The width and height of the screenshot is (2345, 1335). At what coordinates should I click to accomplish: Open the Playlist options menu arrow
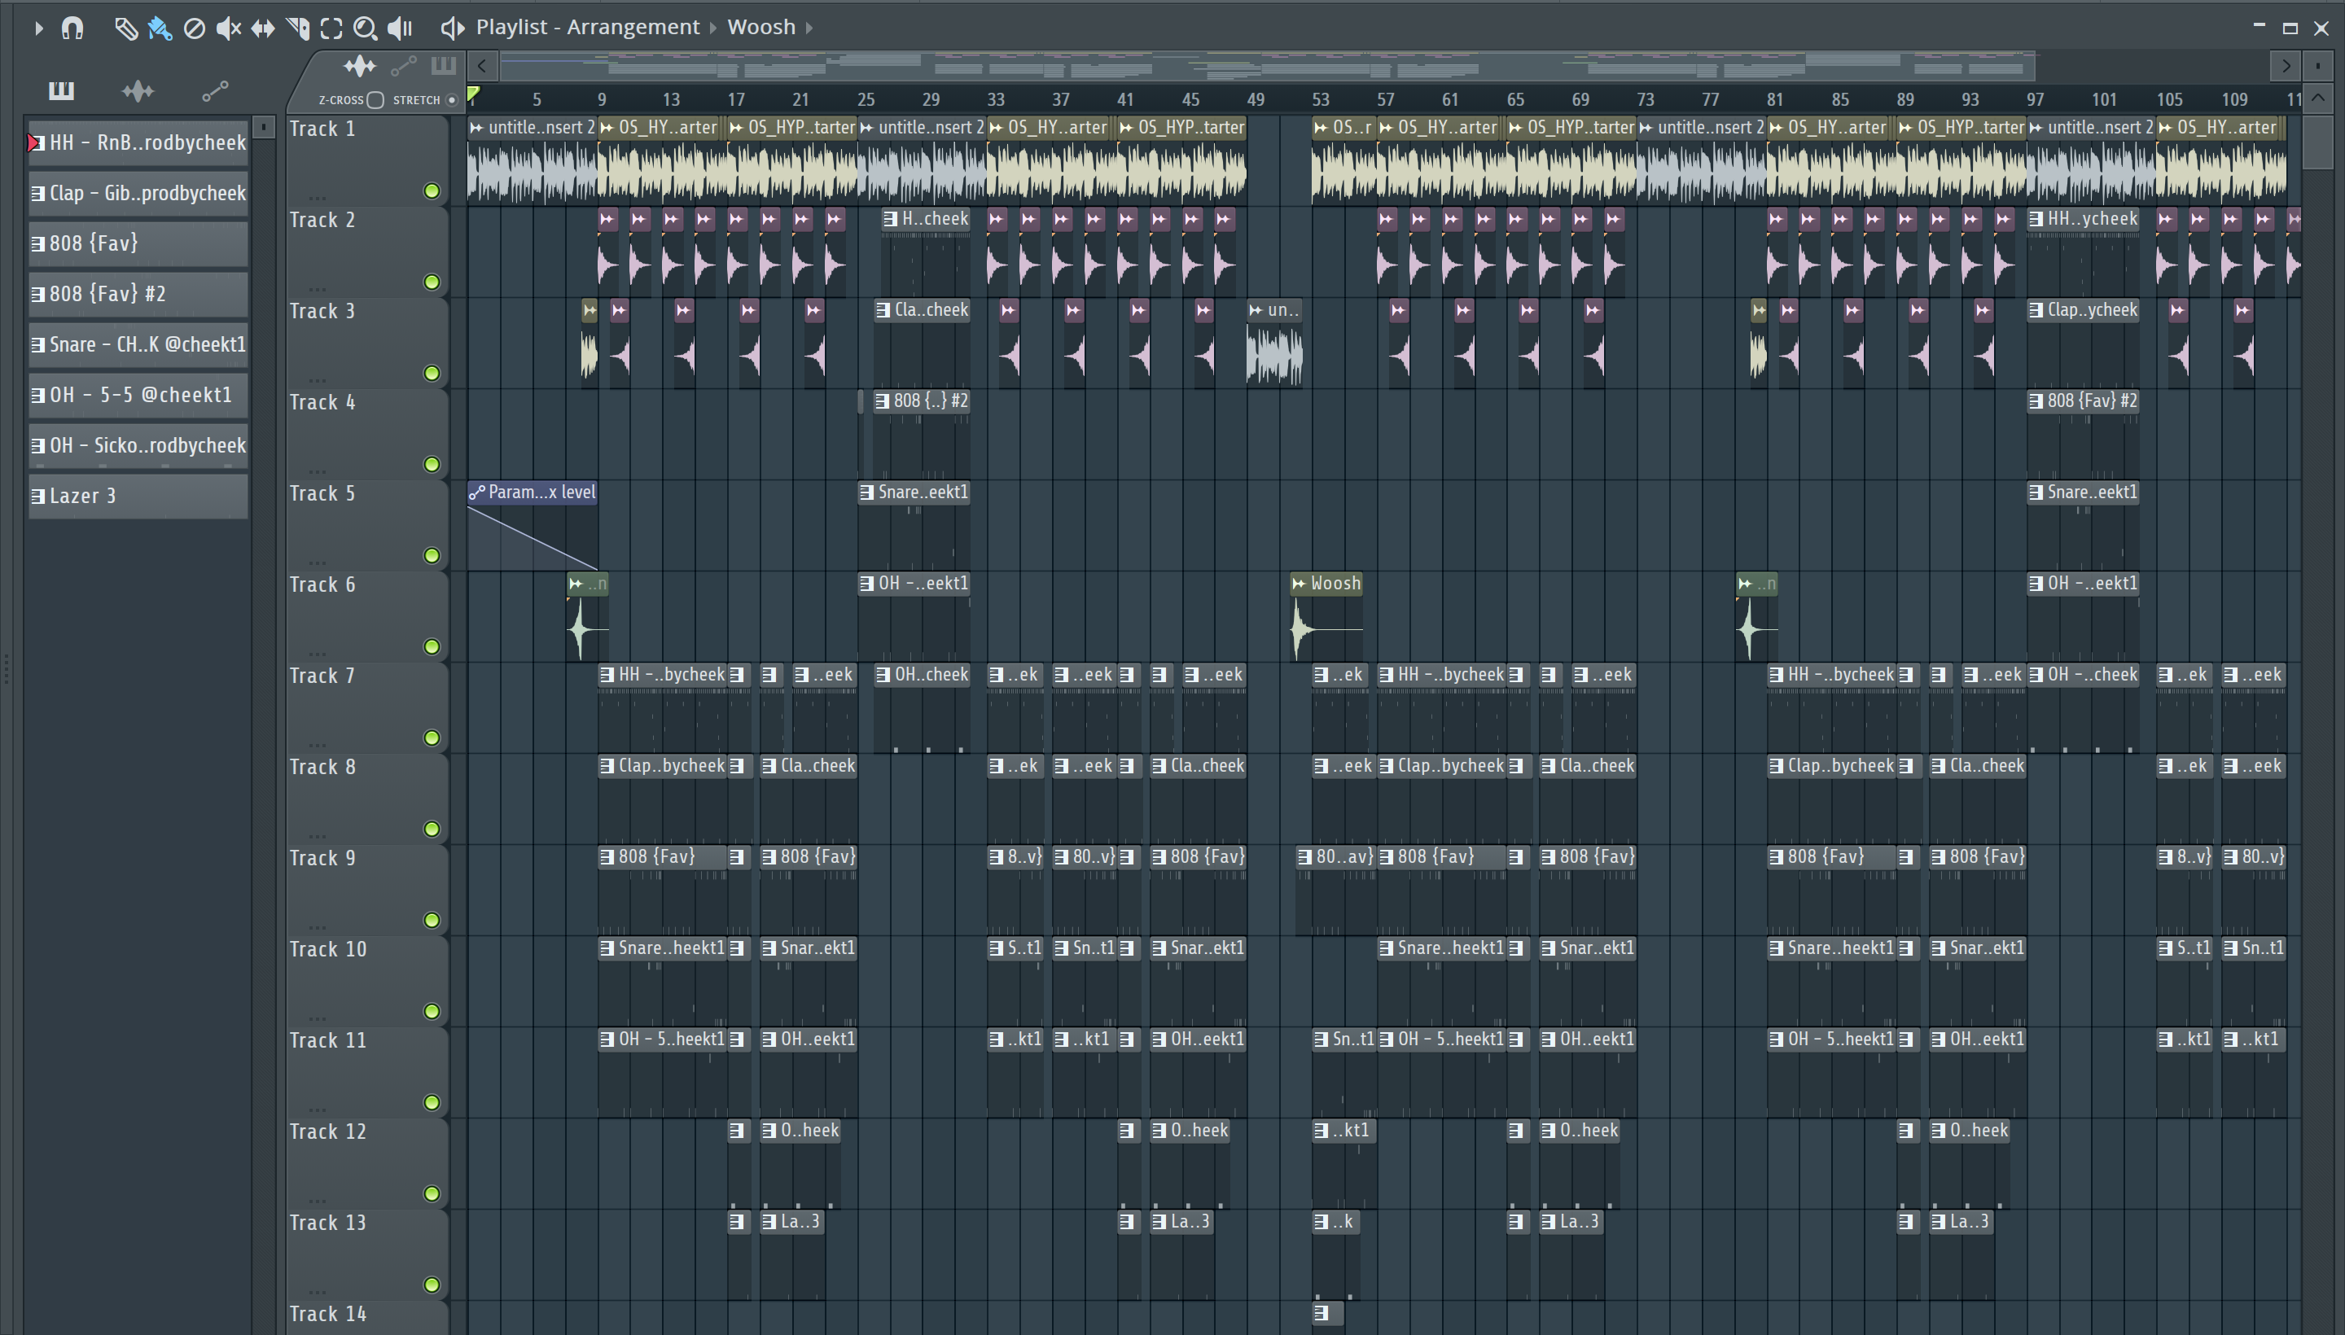pyautogui.click(x=37, y=28)
